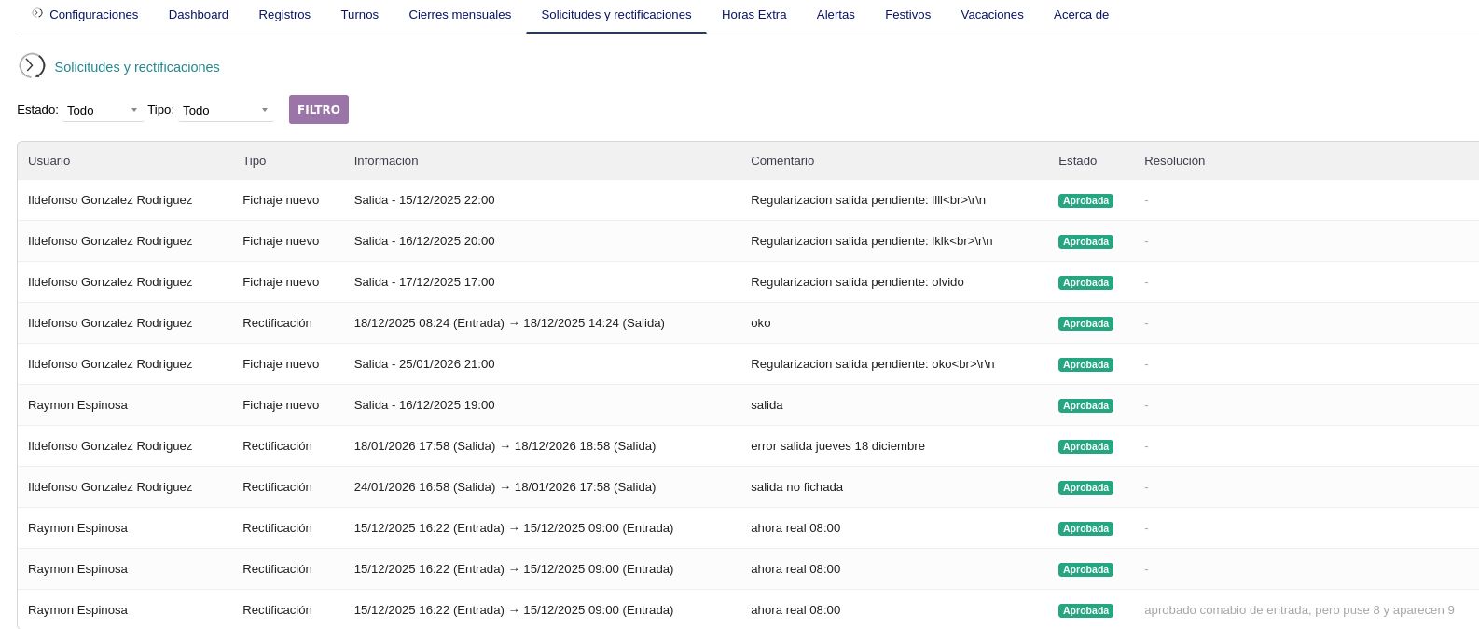The image size is (1479, 629).
Task: Open the Vacaciones tab
Action: pos(991,15)
